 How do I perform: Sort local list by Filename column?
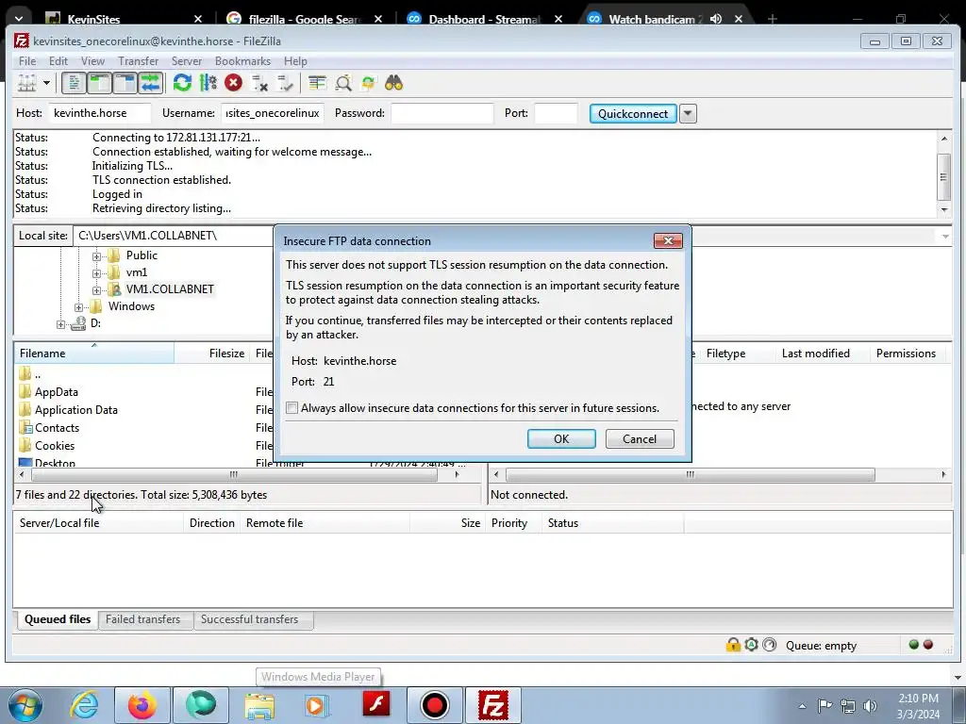click(x=94, y=354)
